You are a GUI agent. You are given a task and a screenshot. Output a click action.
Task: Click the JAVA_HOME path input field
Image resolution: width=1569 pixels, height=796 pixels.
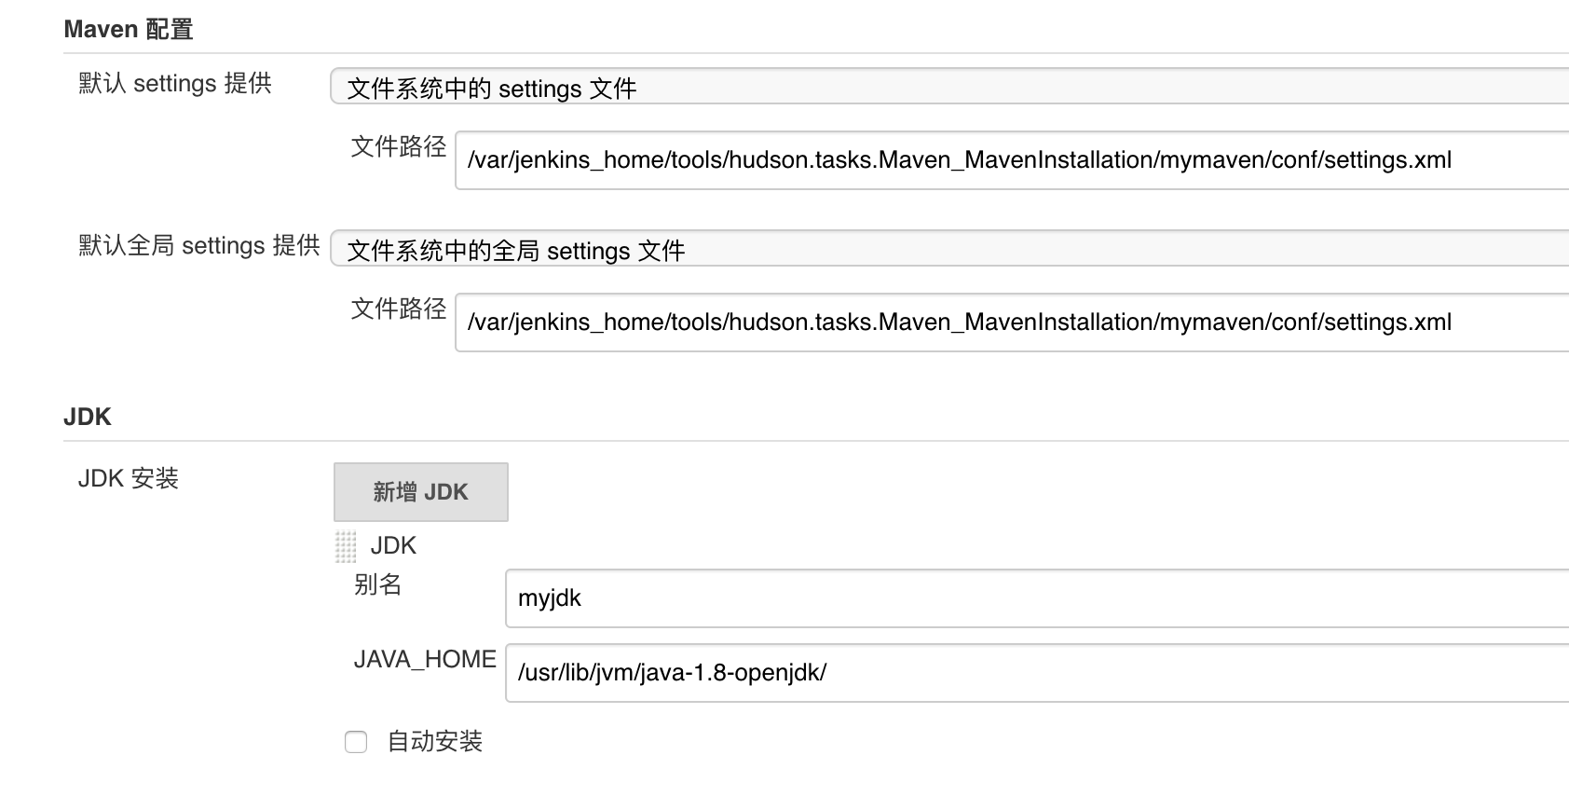[x=1037, y=673]
